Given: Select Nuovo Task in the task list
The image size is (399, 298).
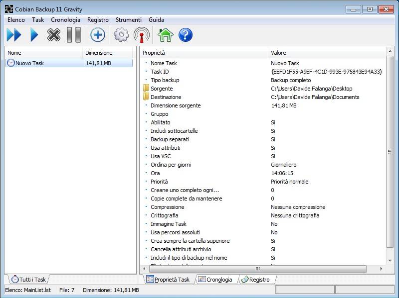Looking at the screenshot, I should (x=29, y=63).
